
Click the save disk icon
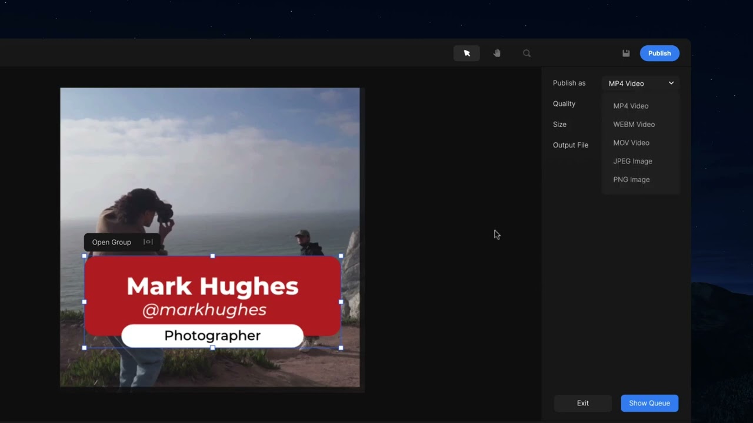626,53
